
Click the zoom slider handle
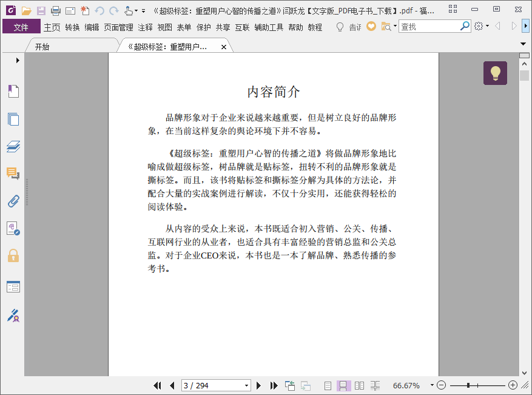point(468,385)
